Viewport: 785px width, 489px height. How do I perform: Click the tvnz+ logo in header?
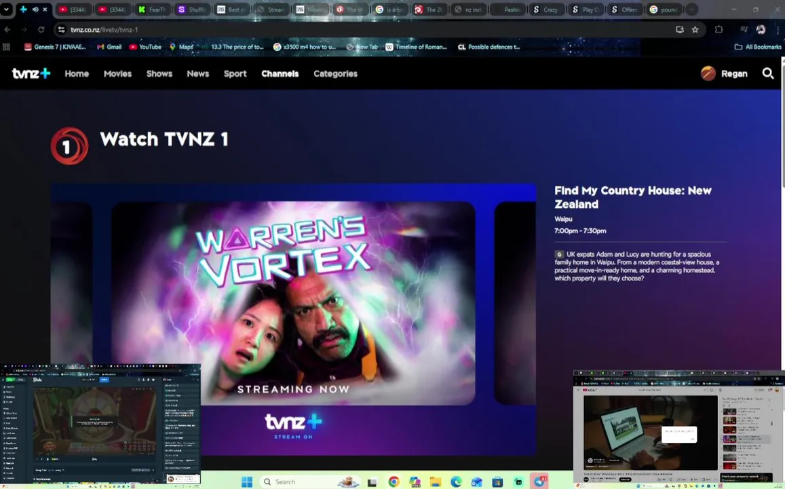coord(31,73)
